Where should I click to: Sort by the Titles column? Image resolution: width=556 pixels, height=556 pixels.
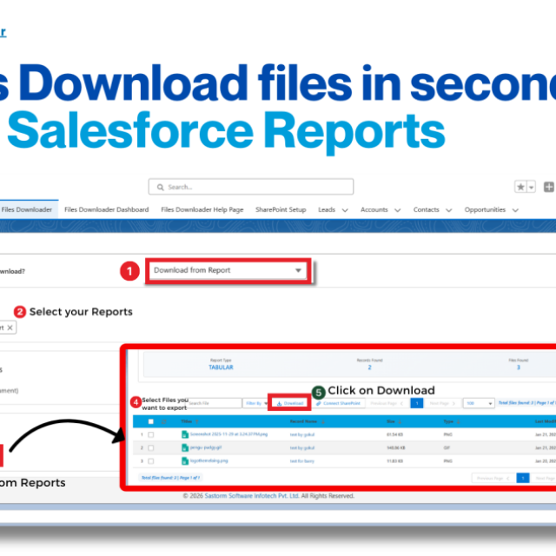(x=189, y=421)
